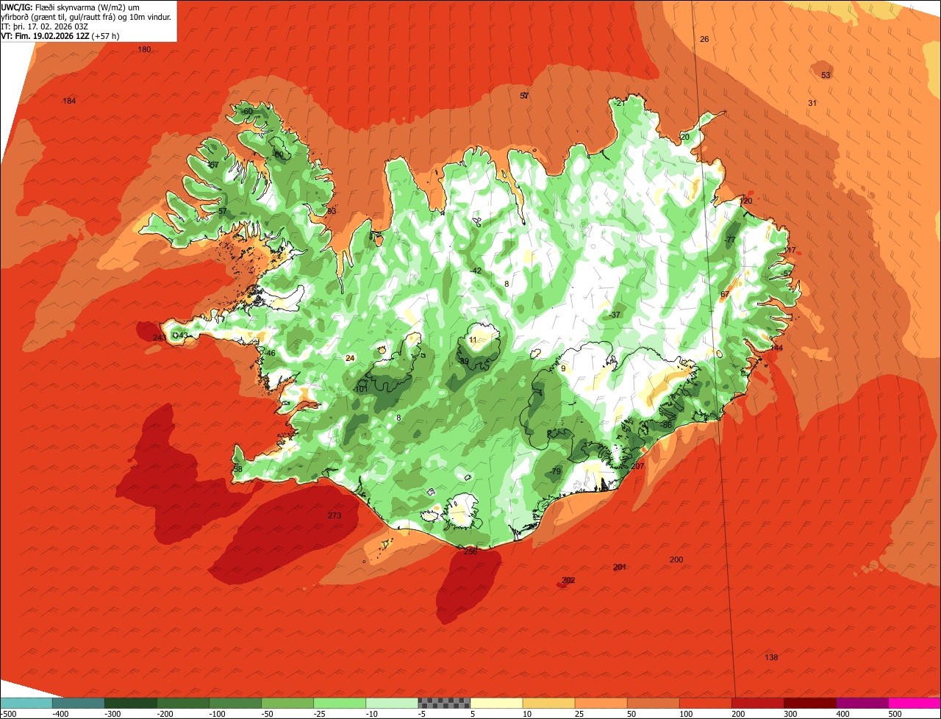941x719 pixels.
Task: Click the legend swatch between -50 and -25
Action: point(287,703)
